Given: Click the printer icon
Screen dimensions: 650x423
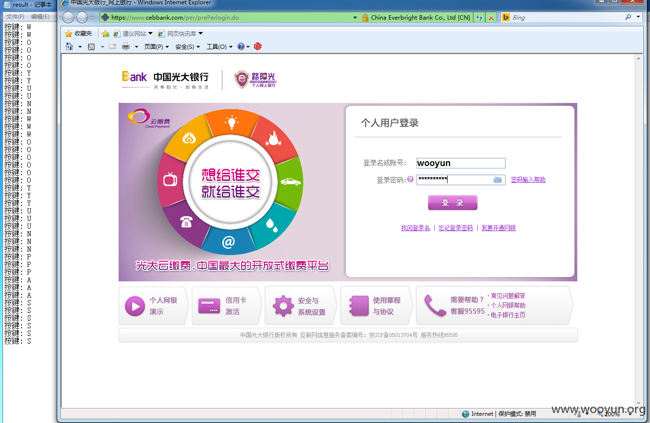Looking at the screenshot, I should (x=126, y=46).
